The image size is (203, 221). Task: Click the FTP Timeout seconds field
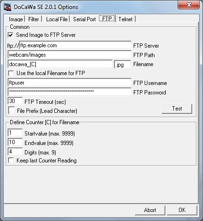[15, 101]
